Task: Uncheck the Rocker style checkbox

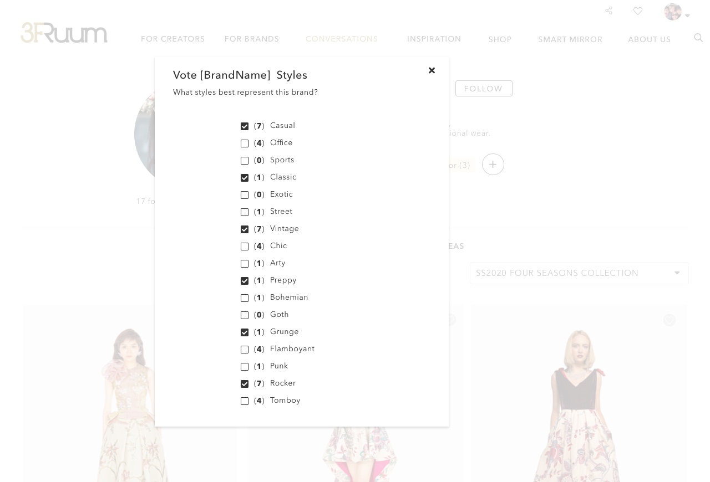Action: click(x=245, y=384)
